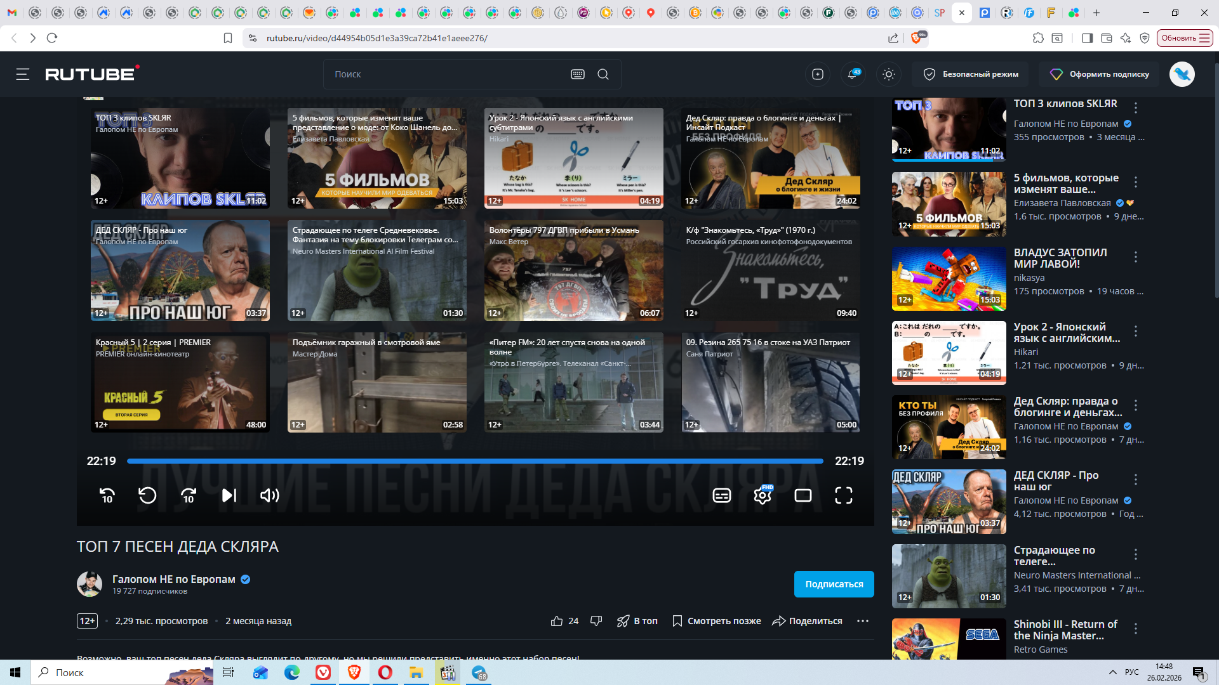
Task: Open more actions below the video
Action: (862, 621)
